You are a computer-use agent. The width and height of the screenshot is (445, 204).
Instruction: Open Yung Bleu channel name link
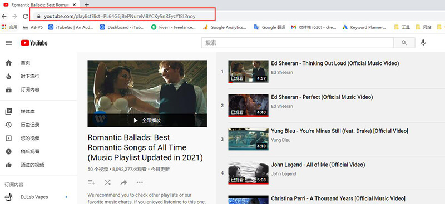tap(281, 140)
